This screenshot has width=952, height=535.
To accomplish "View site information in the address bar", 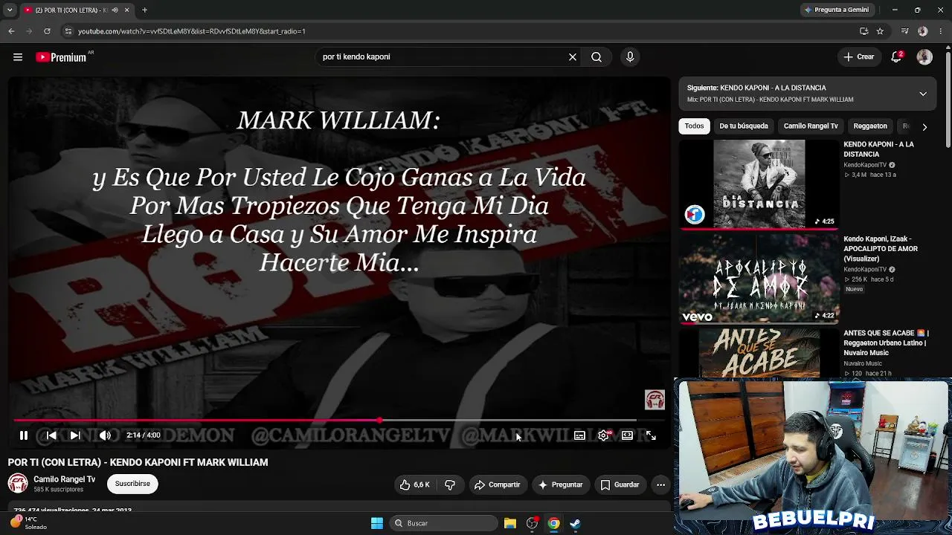I will 68,31.
